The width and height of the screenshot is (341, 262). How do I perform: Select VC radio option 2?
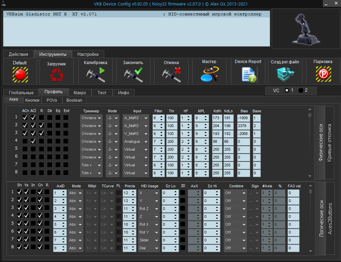pos(301,90)
